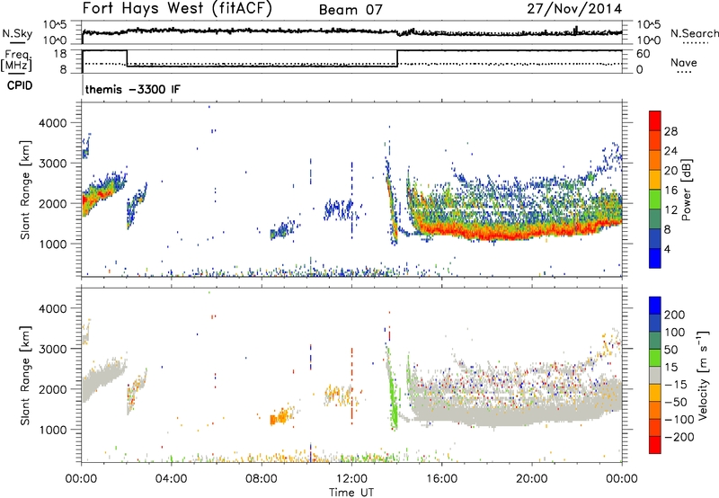Viewport: 719px width, 498px height.
Task: Click the '18' tick on the frequency axis
Action: tap(59, 54)
